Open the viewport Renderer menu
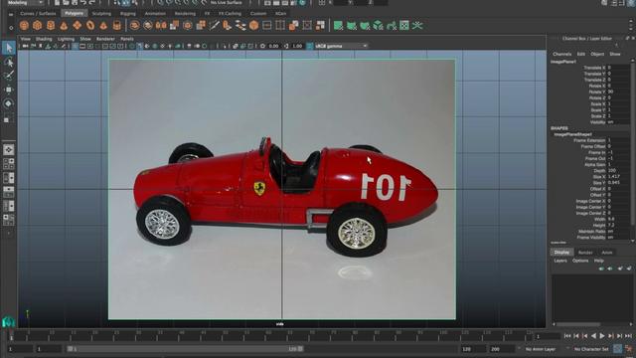Screen dimensions: 636x358 (x=105, y=39)
